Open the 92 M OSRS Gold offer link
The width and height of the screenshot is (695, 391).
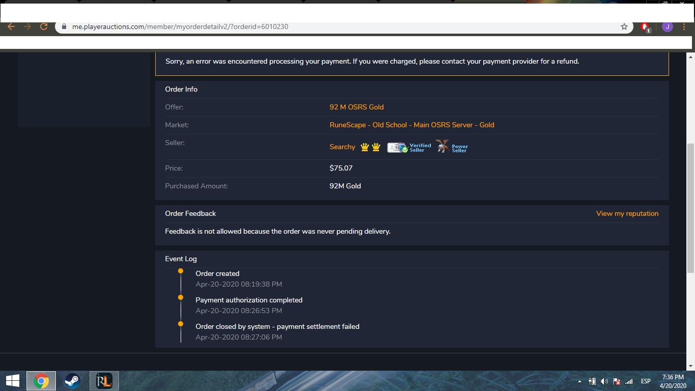coord(356,107)
